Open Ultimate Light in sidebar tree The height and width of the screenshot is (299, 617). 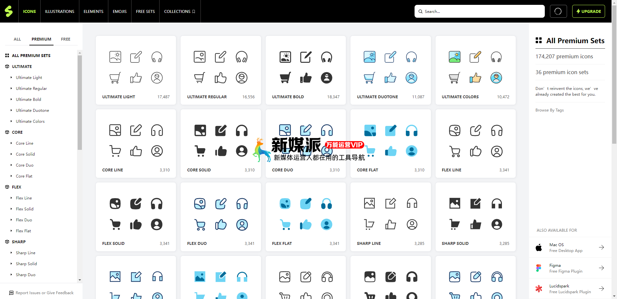[29, 77]
